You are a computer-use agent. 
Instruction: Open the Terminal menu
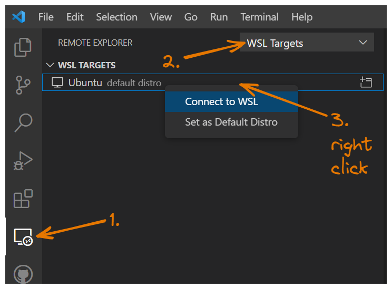tap(259, 17)
